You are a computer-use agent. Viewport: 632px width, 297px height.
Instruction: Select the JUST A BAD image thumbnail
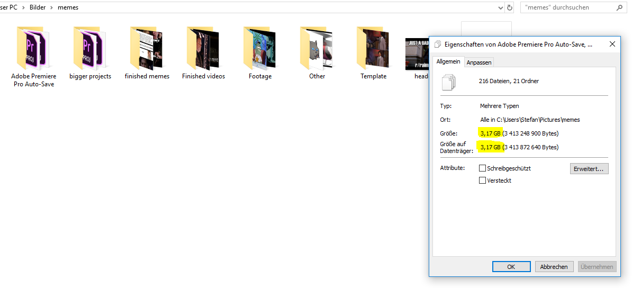coord(417,54)
